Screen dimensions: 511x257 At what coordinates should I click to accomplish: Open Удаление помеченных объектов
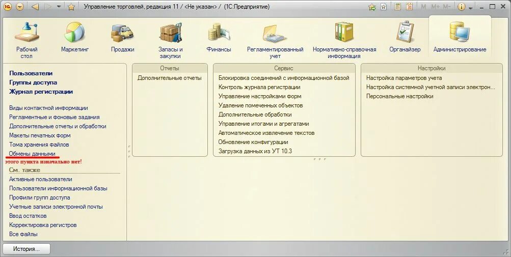pos(261,105)
